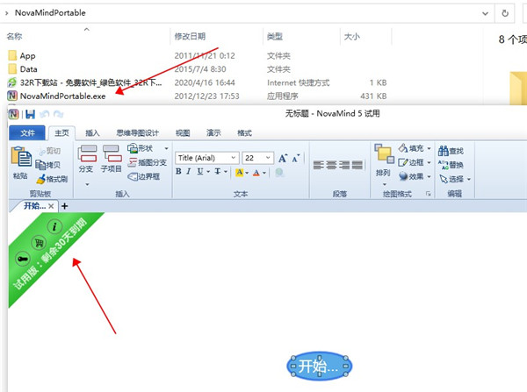Add a Boundary frame (边界框)
527x392 pixels.
(144, 176)
